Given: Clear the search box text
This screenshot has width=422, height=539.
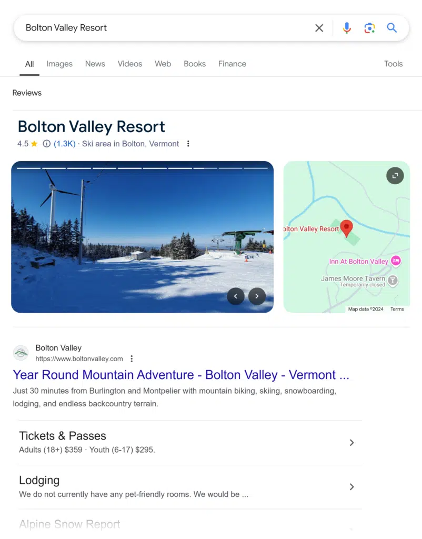Looking at the screenshot, I should pyautogui.click(x=319, y=28).
